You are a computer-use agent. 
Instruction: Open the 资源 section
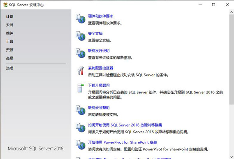click(x=10, y=50)
